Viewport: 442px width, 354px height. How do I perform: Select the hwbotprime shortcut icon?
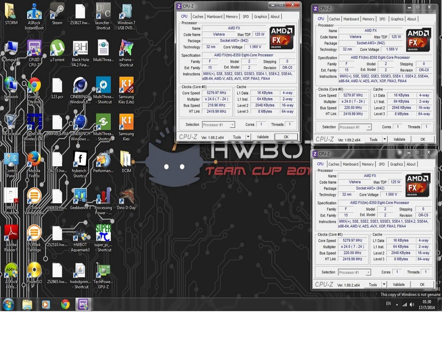click(x=80, y=276)
